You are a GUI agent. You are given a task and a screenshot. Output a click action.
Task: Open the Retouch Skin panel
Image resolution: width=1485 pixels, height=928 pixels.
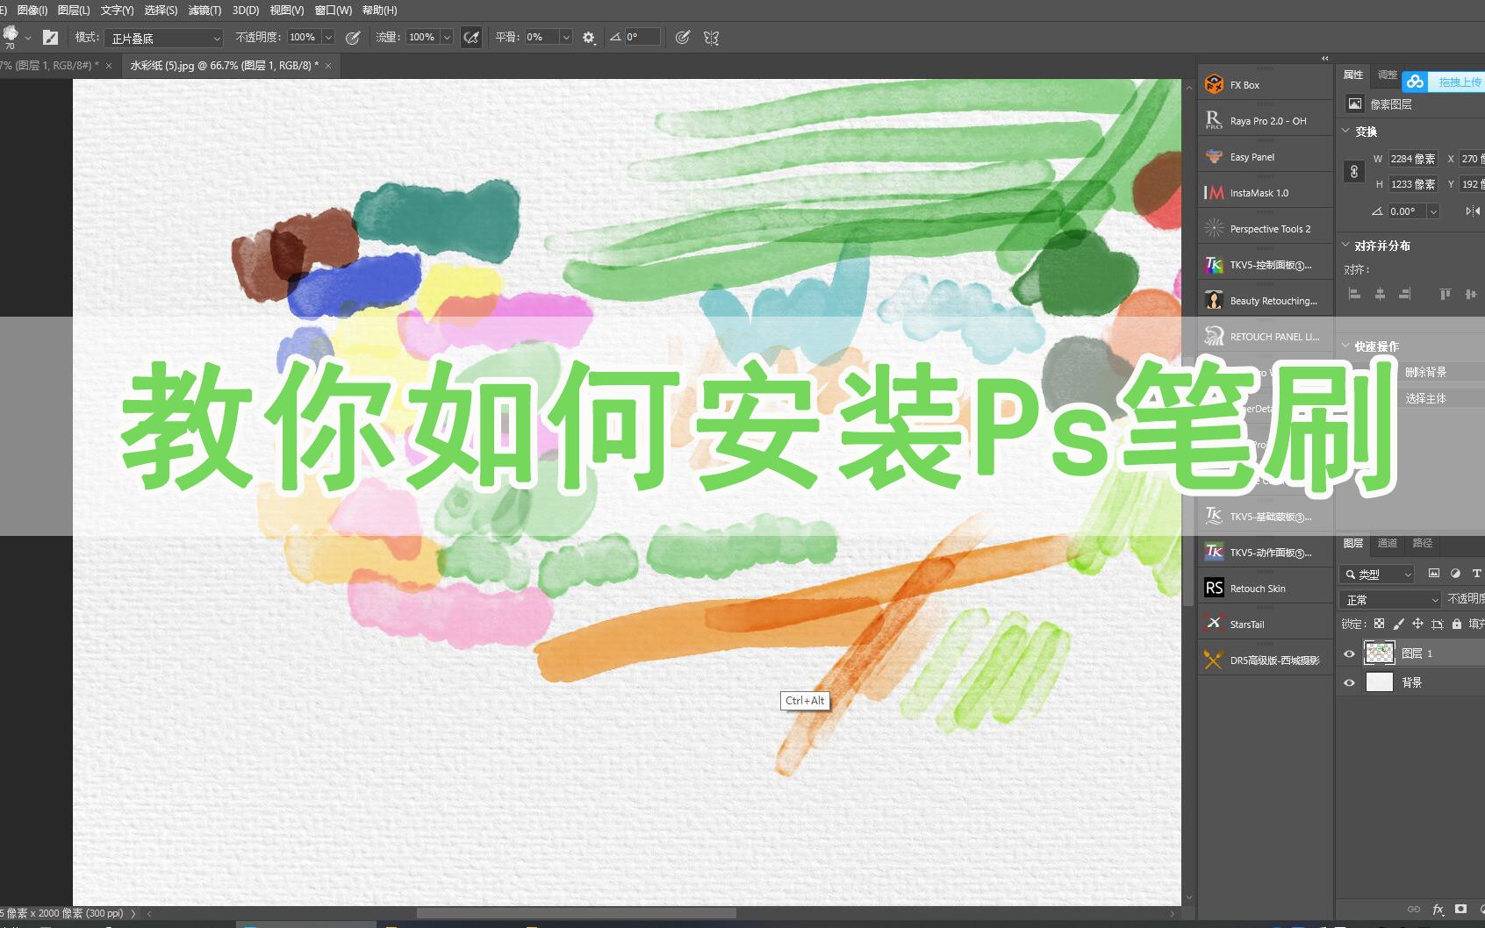tap(1257, 588)
